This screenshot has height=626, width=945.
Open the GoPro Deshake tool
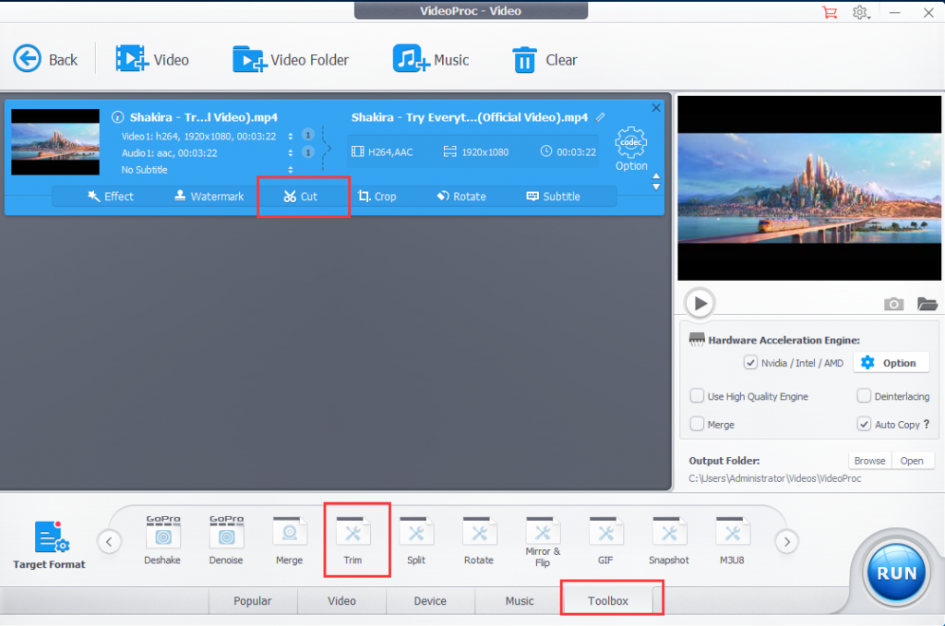[162, 537]
